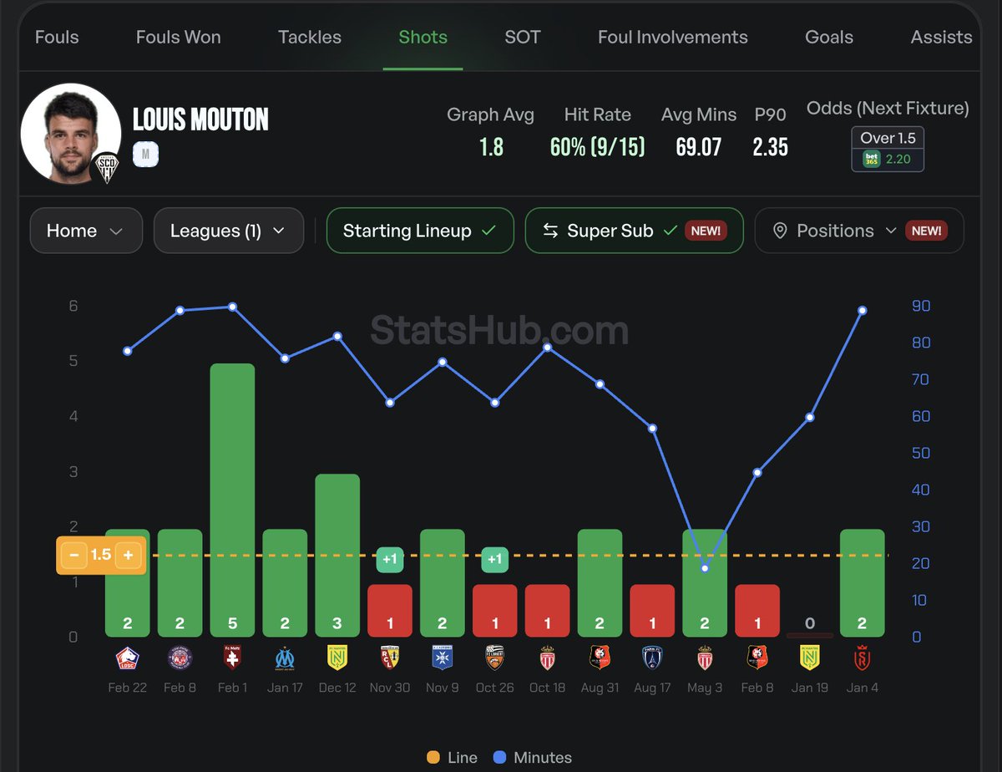Click the Nantes logo above Jan 19

pyautogui.click(x=810, y=658)
